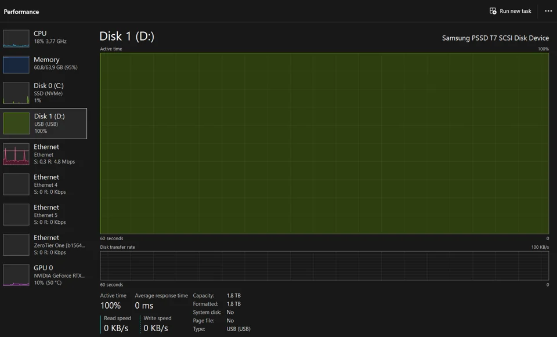
Task: Click the green Active time graph area
Action: [x=324, y=143]
